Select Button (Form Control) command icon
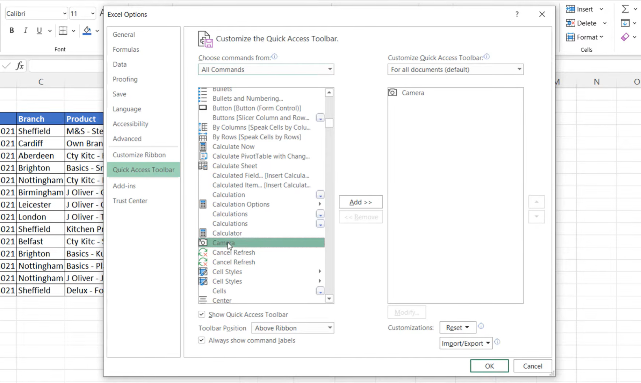641x383 pixels. point(203,108)
